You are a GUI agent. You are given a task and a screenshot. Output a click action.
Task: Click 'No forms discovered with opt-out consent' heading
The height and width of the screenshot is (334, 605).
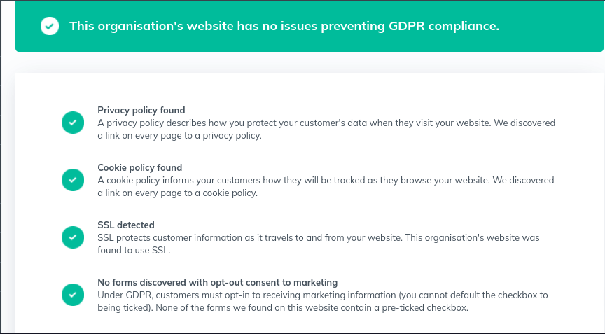click(217, 282)
